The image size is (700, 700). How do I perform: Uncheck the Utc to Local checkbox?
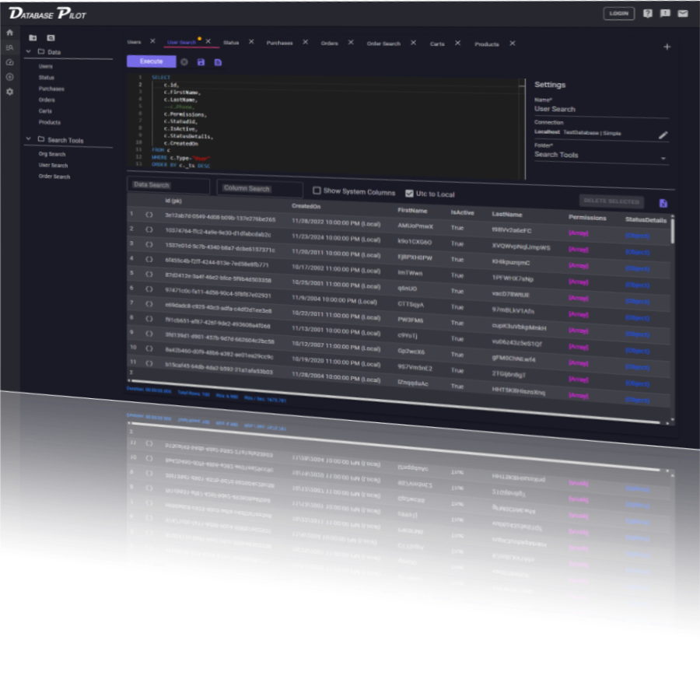click(409, 194)
